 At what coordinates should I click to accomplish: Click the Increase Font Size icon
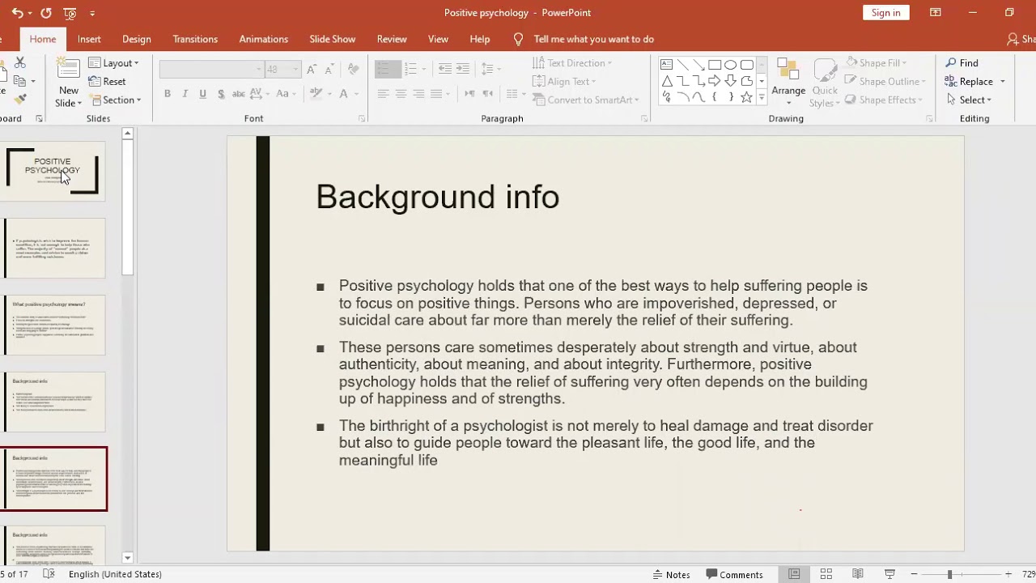click(312, 70)
